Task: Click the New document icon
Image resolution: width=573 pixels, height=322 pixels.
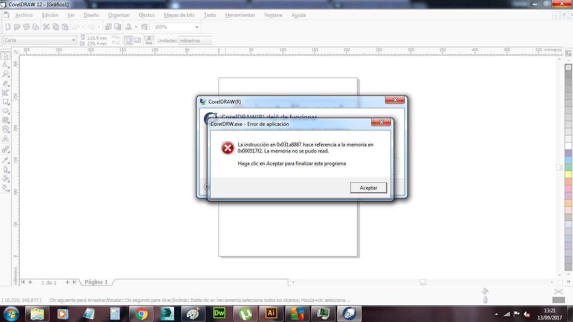Action: (x=8, y=27)
